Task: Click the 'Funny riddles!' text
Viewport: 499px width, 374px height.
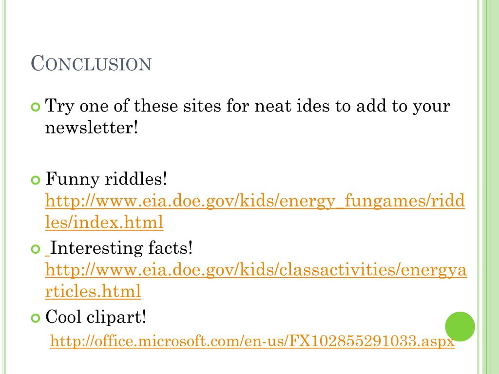Action: (x=106, y=179)
